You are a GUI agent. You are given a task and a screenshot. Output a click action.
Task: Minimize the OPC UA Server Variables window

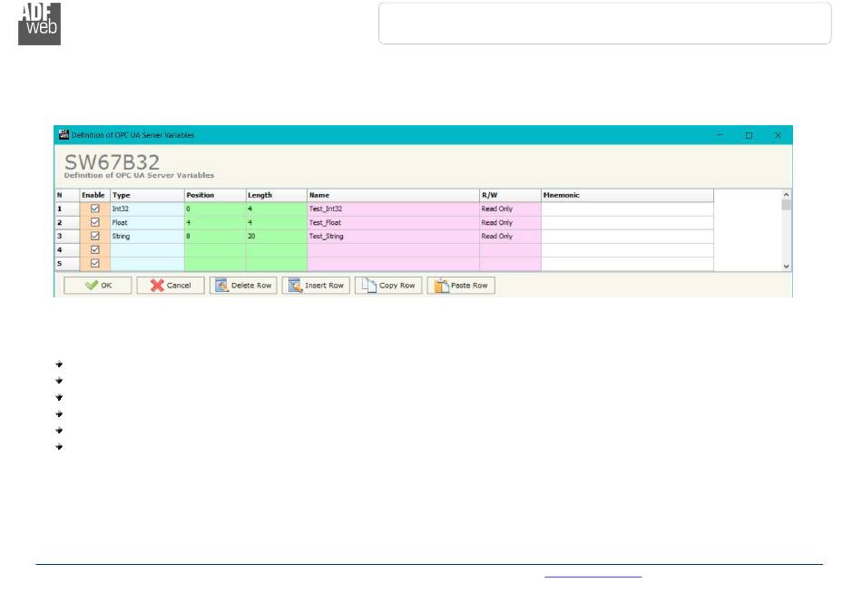[x=720, y=134]
